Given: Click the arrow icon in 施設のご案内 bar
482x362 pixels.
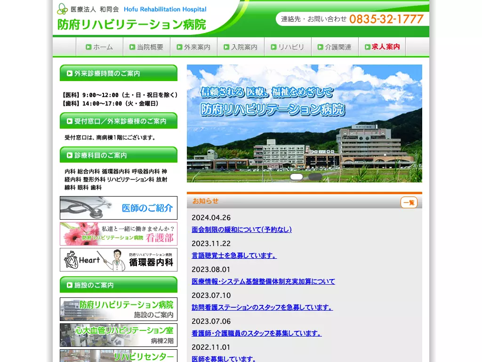Looking at the screenshot, I should (70, 285).
